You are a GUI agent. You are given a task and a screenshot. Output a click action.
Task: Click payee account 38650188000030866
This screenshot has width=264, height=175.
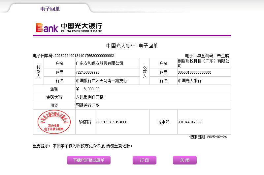click(194, 72)
